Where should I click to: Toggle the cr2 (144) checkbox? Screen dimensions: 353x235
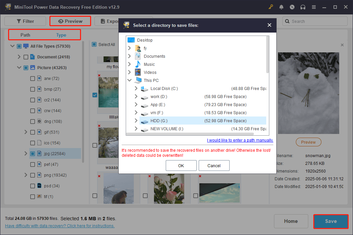[x=33, y=100]
